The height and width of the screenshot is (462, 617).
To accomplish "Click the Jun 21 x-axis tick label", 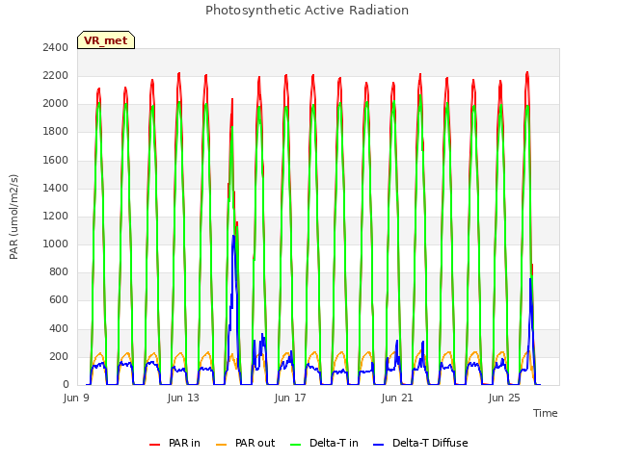I will tap(397, 398).
